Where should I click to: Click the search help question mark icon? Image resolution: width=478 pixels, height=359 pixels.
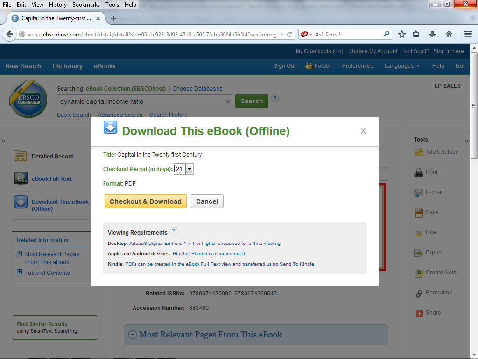coord(275,98)
